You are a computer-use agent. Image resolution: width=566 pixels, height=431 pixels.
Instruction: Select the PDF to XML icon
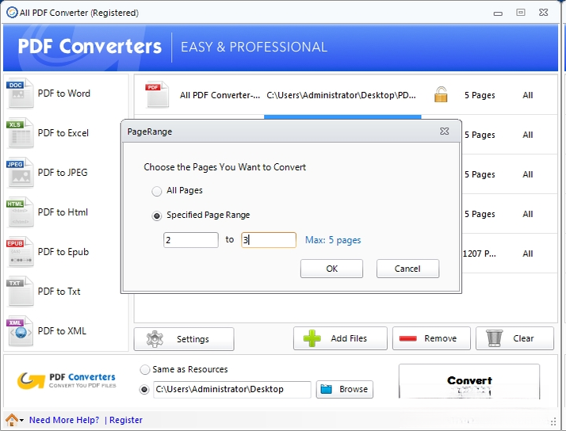coord(20,331)
